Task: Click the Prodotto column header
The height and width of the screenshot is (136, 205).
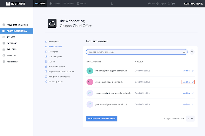Action: [x=139, y=61]
